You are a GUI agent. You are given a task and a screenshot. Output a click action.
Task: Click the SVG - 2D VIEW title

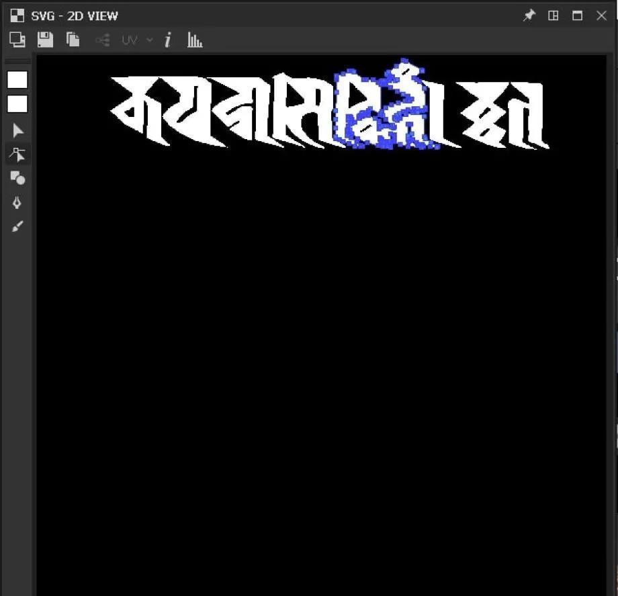point(74,15)
